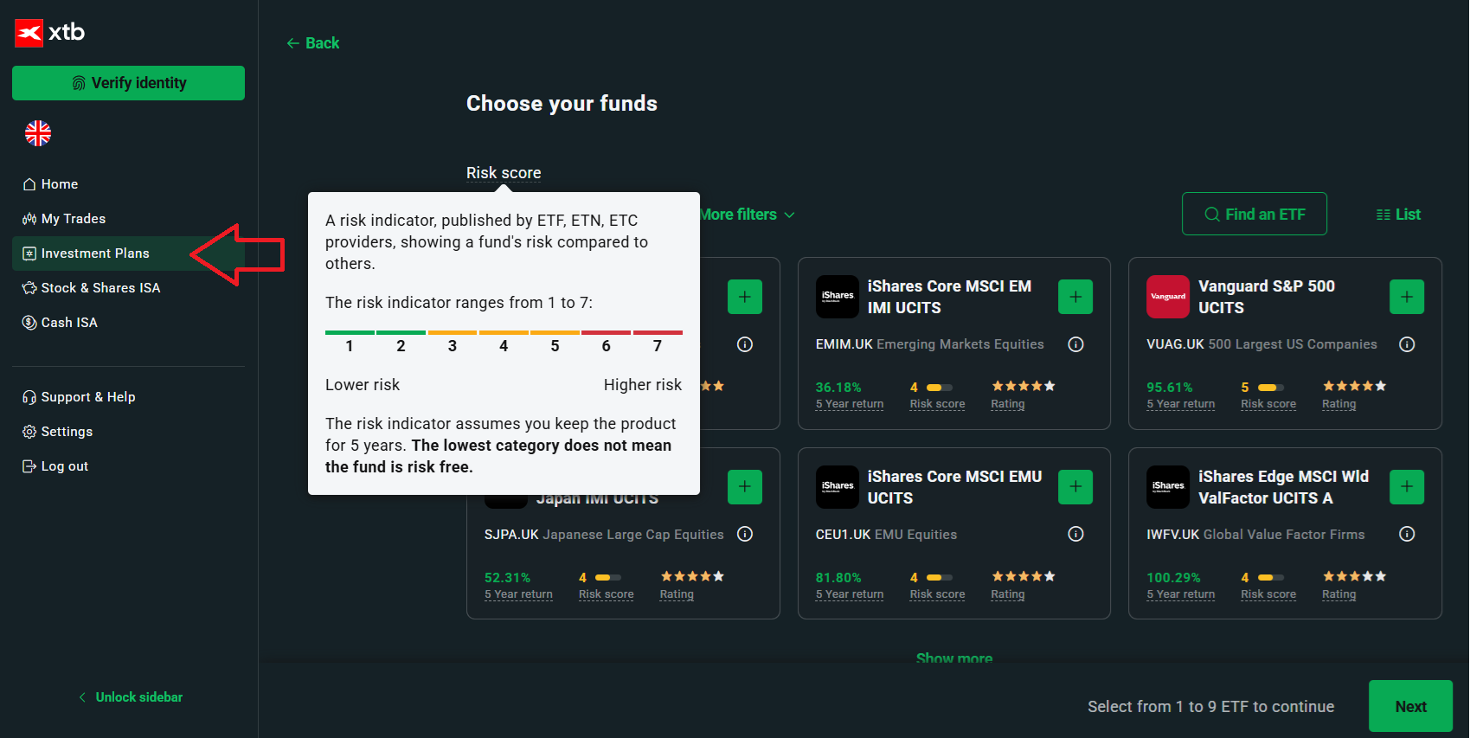Add Vanguard S&P 500 UCITS fund
The height and width of the screenshot is (738, 1470).
pyautogui.click(x=1407, y=297)
